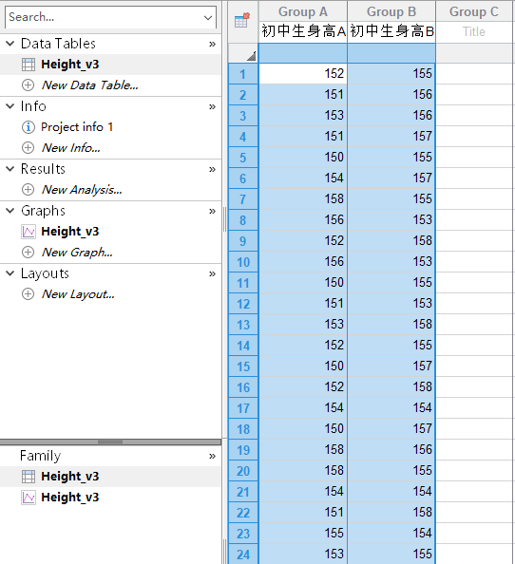This screenshot has width=515, height=564.
Task: Open the Results section double-chevron menu
Action: point(212,169)
